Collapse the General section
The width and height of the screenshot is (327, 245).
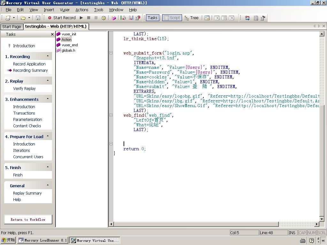point(48,185)
